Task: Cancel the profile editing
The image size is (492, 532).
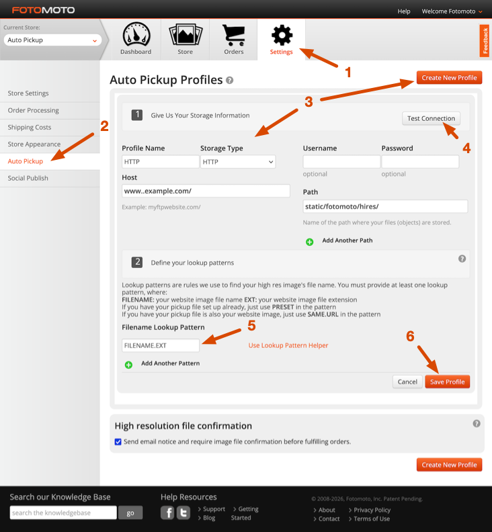Action: pos(407,382)
